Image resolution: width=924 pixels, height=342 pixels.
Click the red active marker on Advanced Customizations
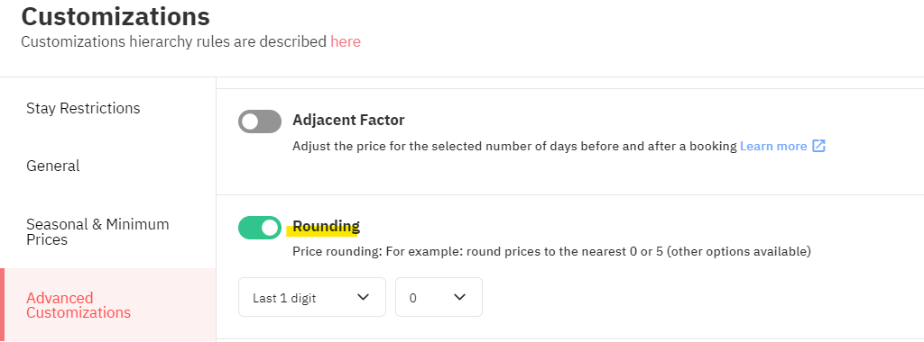click(x=3, y=305)
